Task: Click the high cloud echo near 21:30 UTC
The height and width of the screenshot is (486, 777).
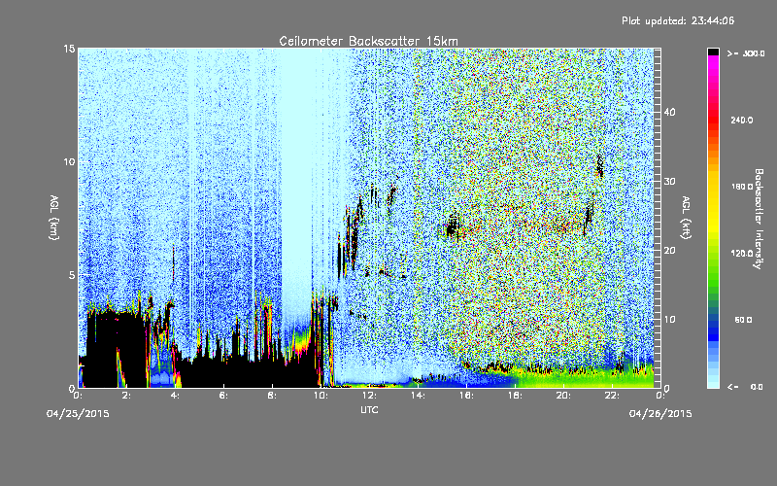Action: (x=599, y=166)
